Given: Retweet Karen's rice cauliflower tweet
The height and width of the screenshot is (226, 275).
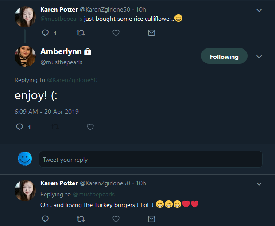Looking at the screenshot, I should point(81,33).
